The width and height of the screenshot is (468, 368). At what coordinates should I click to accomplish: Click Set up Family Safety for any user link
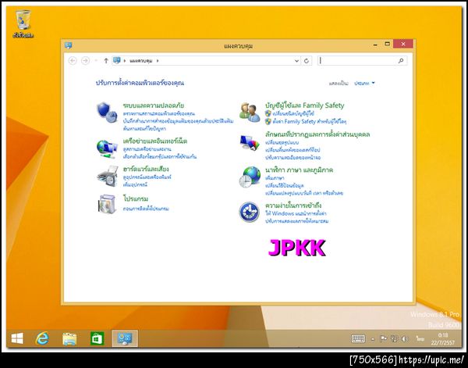coord(309,121)
